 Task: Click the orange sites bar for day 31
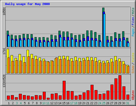click(128, 70)
